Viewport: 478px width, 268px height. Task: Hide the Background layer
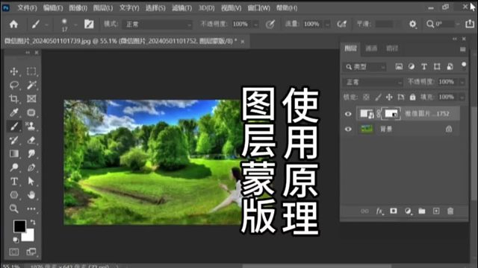click(x=348, y=129)
